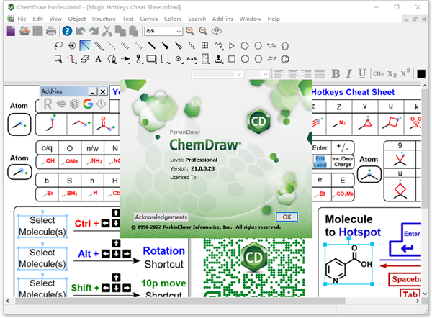Toggle Italic text formatting
The width and height of the screenshot is (432, 318).
click(348, 73)
